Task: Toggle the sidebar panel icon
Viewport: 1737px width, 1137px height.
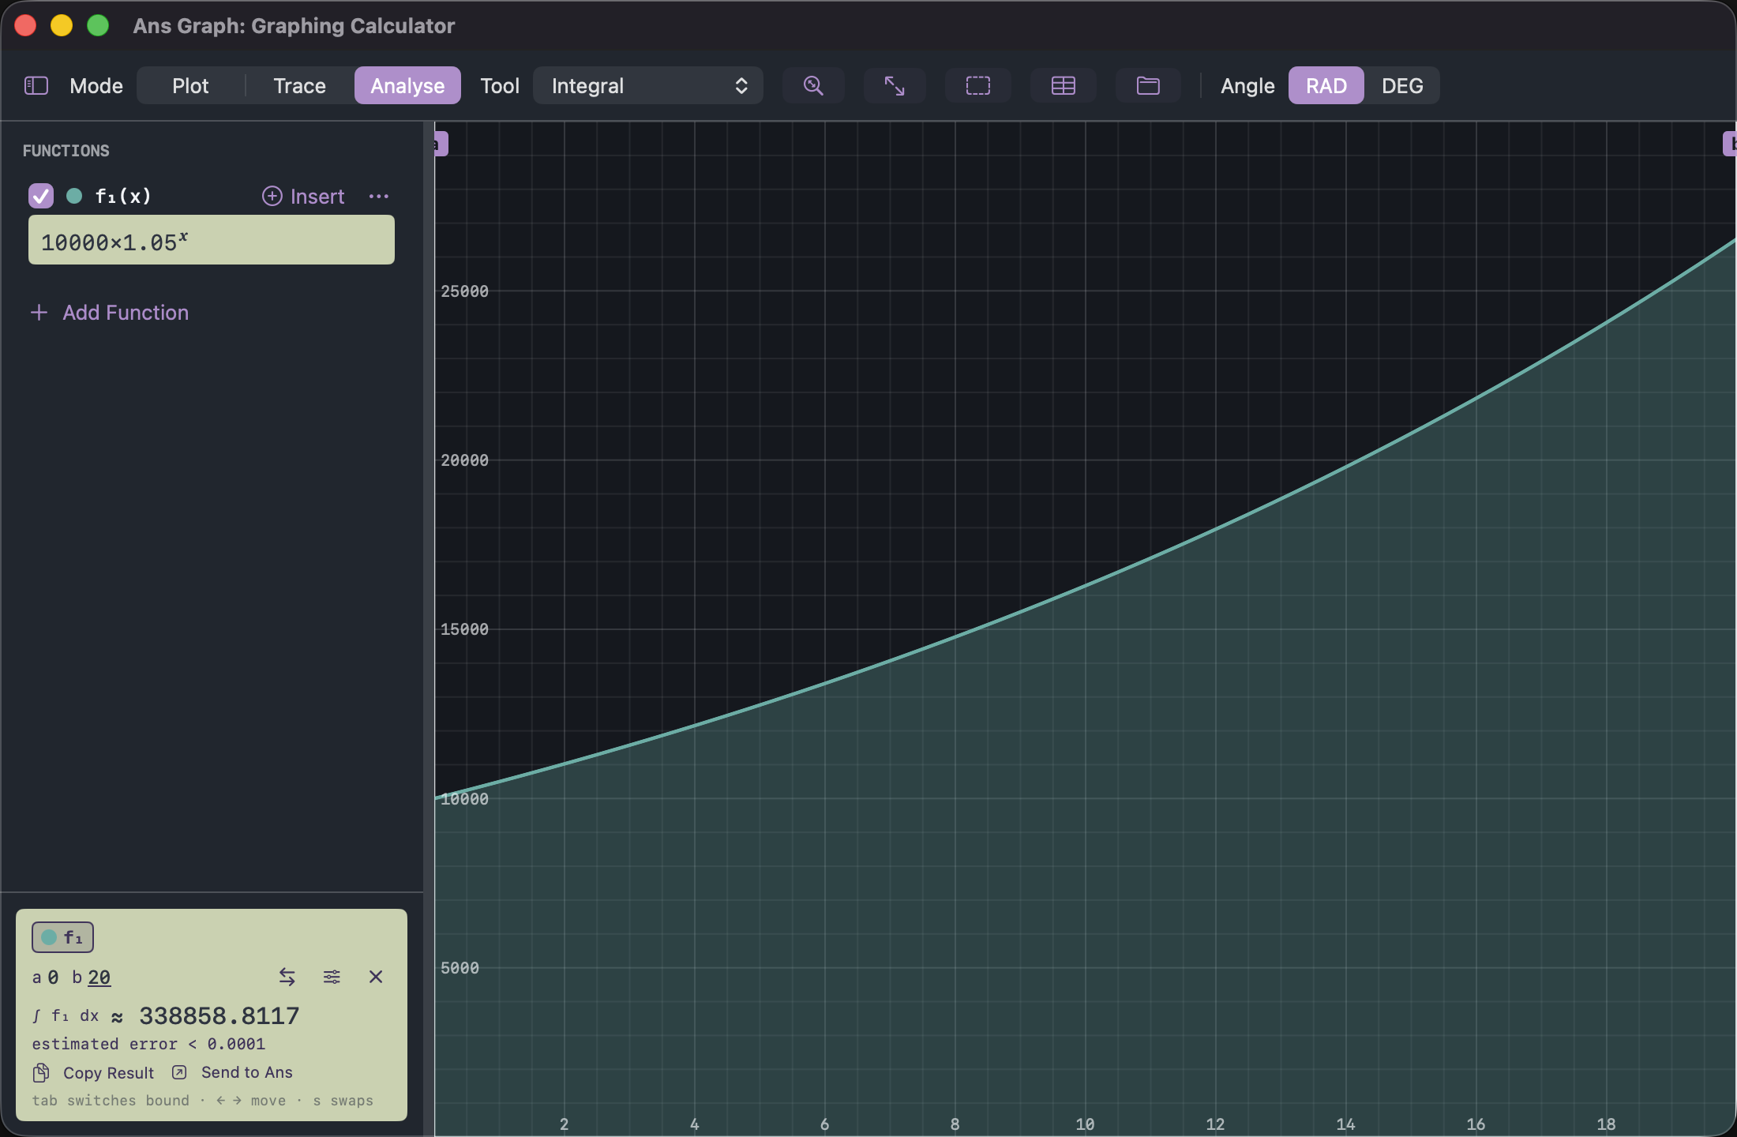Action: click(36, 85)
